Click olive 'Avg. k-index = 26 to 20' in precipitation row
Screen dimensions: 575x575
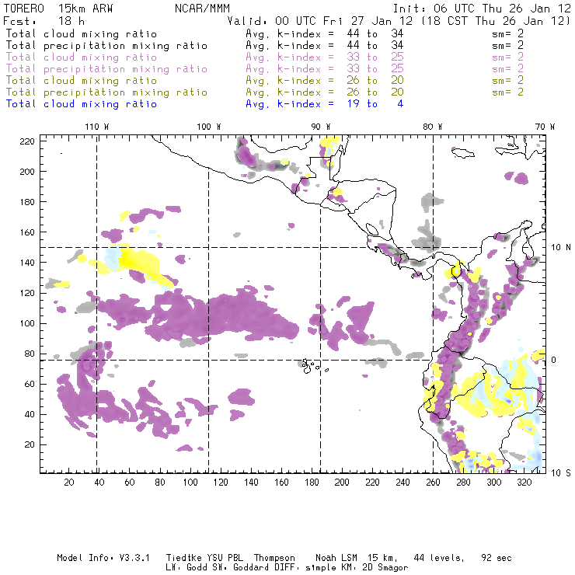pos(325,92)
